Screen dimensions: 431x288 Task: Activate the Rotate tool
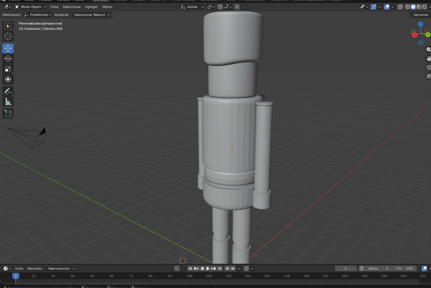(x=8, y=58)
